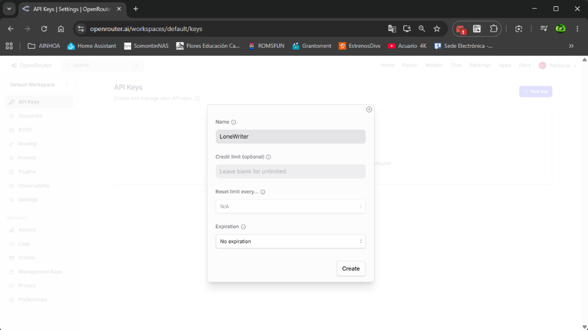
Task: Click the OpenRouter page Search box
Action: coord(102,65)
